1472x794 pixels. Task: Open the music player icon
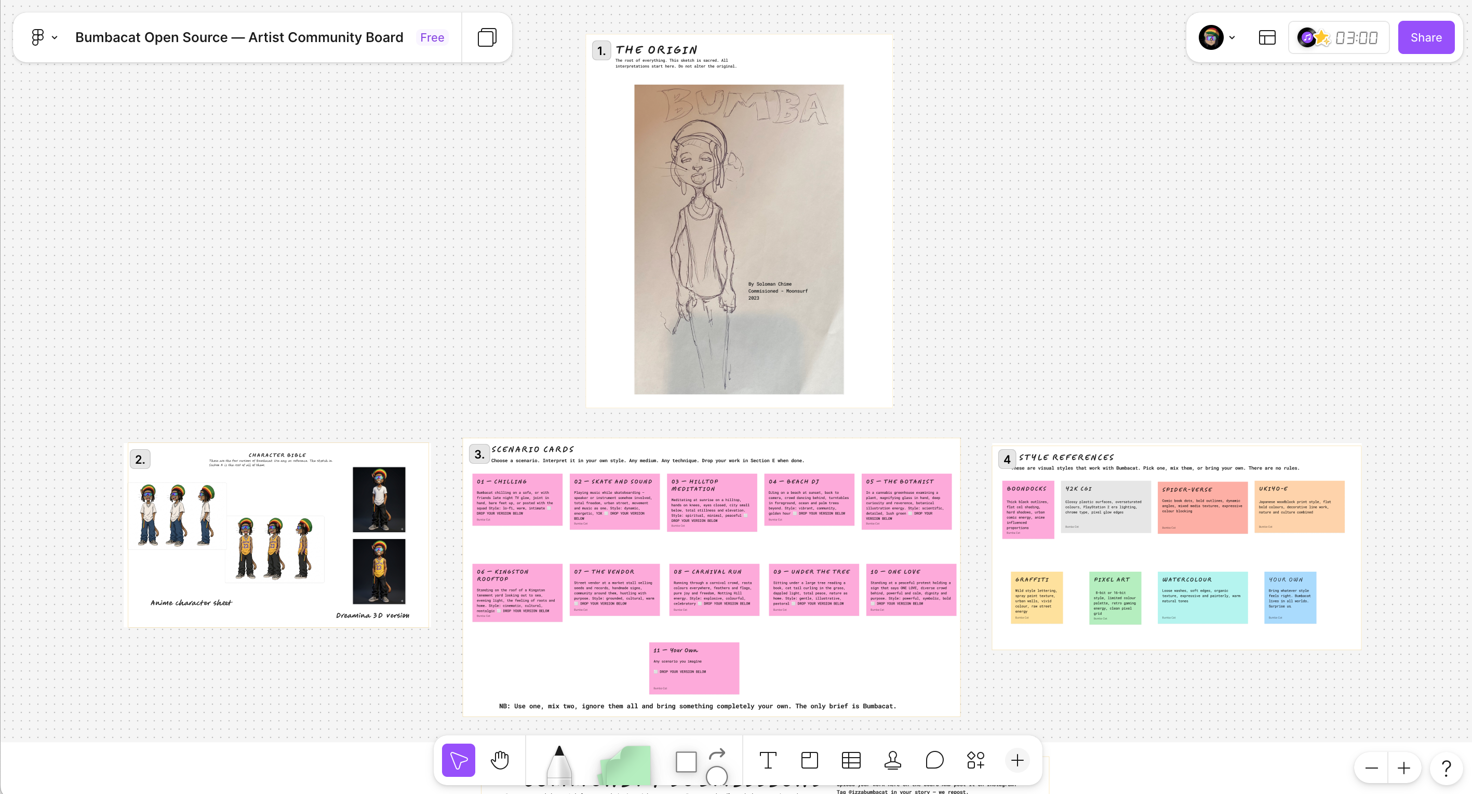click(1306, 37)
